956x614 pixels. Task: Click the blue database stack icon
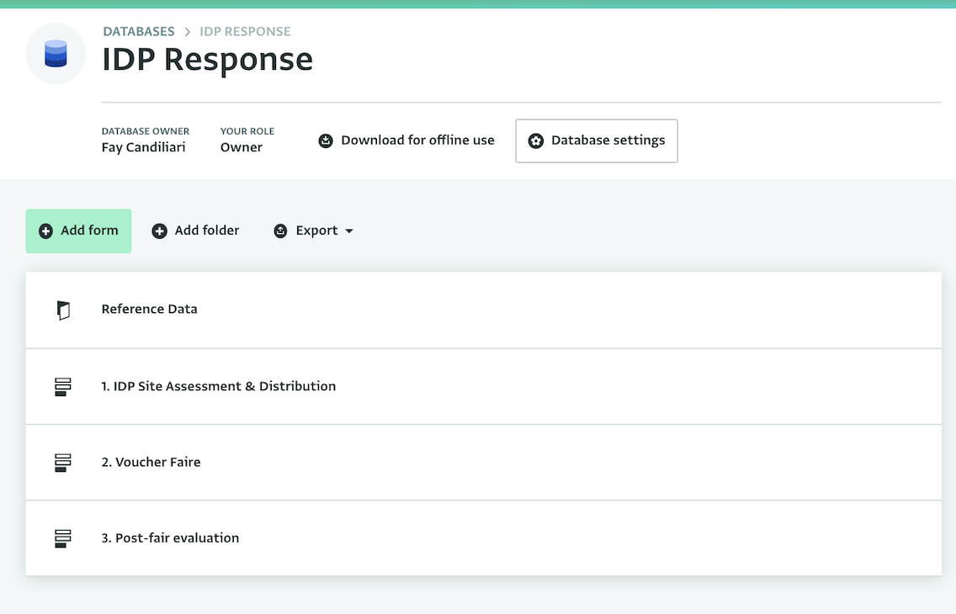click(x=56, y=54)
